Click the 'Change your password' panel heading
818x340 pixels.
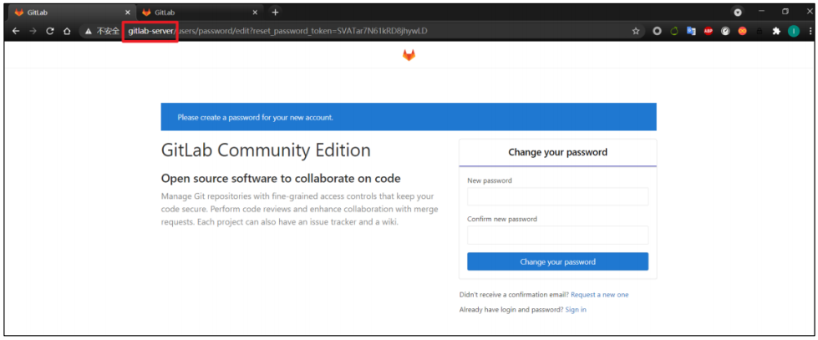click(557, 153)
